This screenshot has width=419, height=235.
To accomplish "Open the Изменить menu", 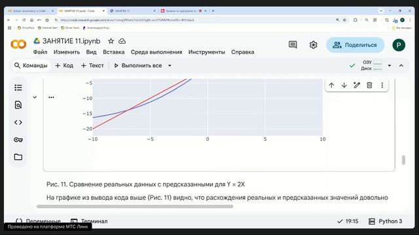I will pyautogui.click(x=67, y=52).
